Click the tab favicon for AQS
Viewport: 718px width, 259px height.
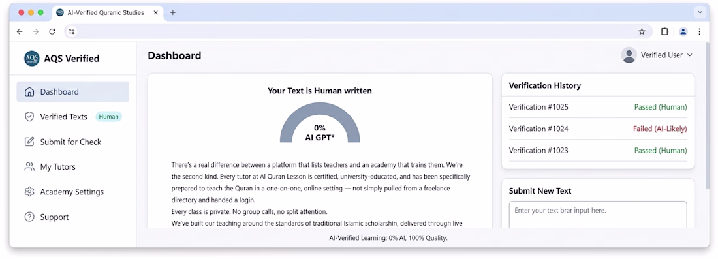click(x=60, y=13)
